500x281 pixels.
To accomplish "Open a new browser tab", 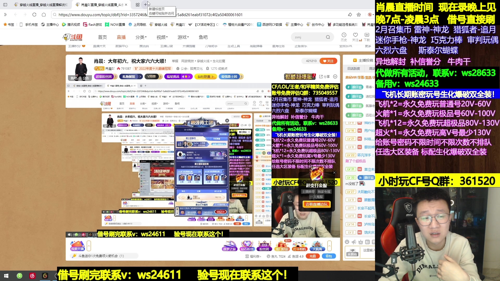I will coord(145,5).
